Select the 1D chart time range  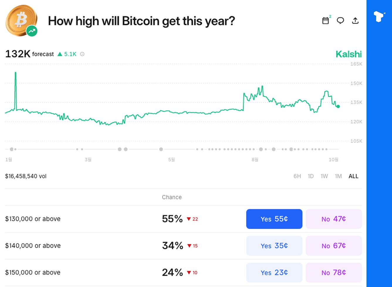(311, 176)
